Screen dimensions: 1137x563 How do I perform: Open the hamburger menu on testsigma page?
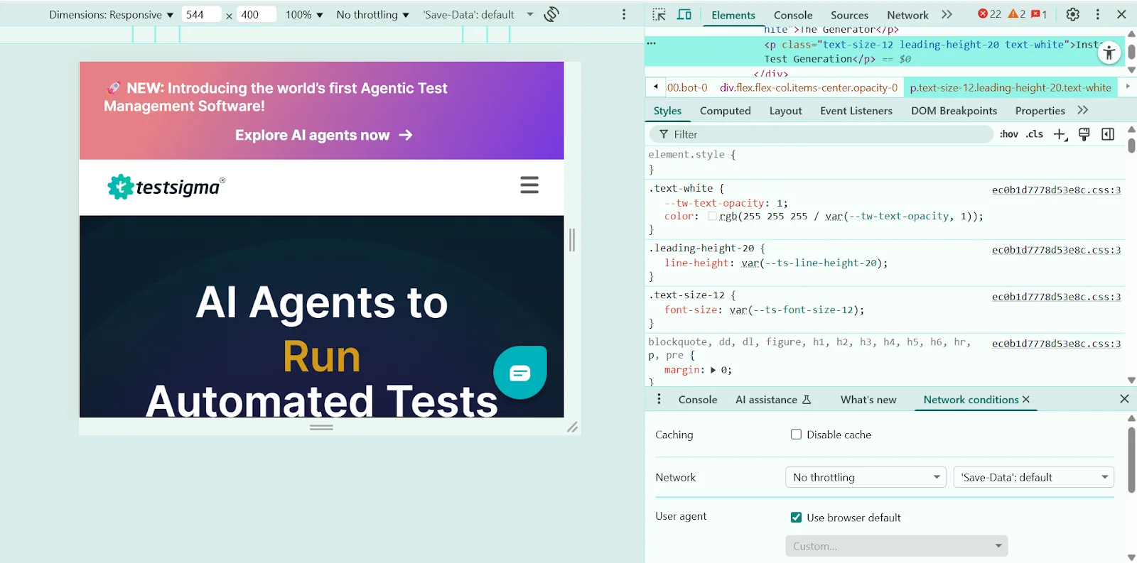529,185
